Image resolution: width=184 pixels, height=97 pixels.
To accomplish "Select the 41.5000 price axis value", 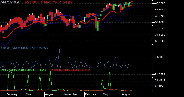I will 160,10.
